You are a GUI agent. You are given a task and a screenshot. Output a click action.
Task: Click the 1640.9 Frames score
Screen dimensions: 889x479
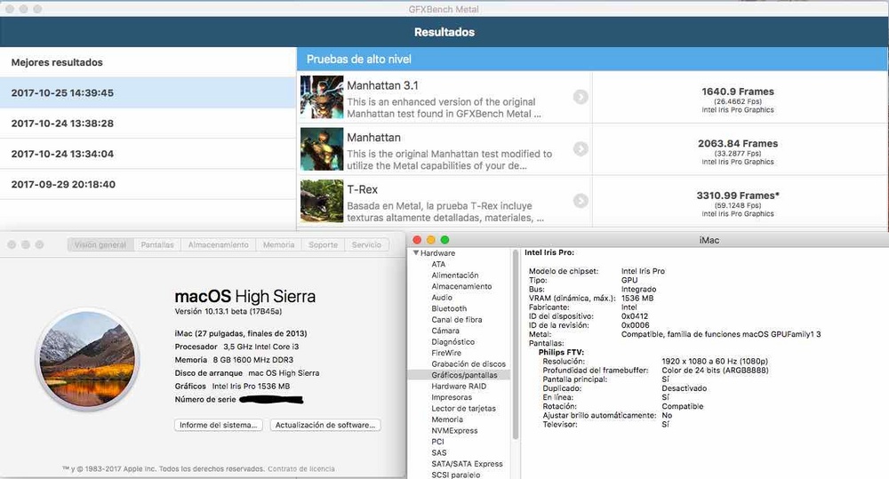(738, 92)
